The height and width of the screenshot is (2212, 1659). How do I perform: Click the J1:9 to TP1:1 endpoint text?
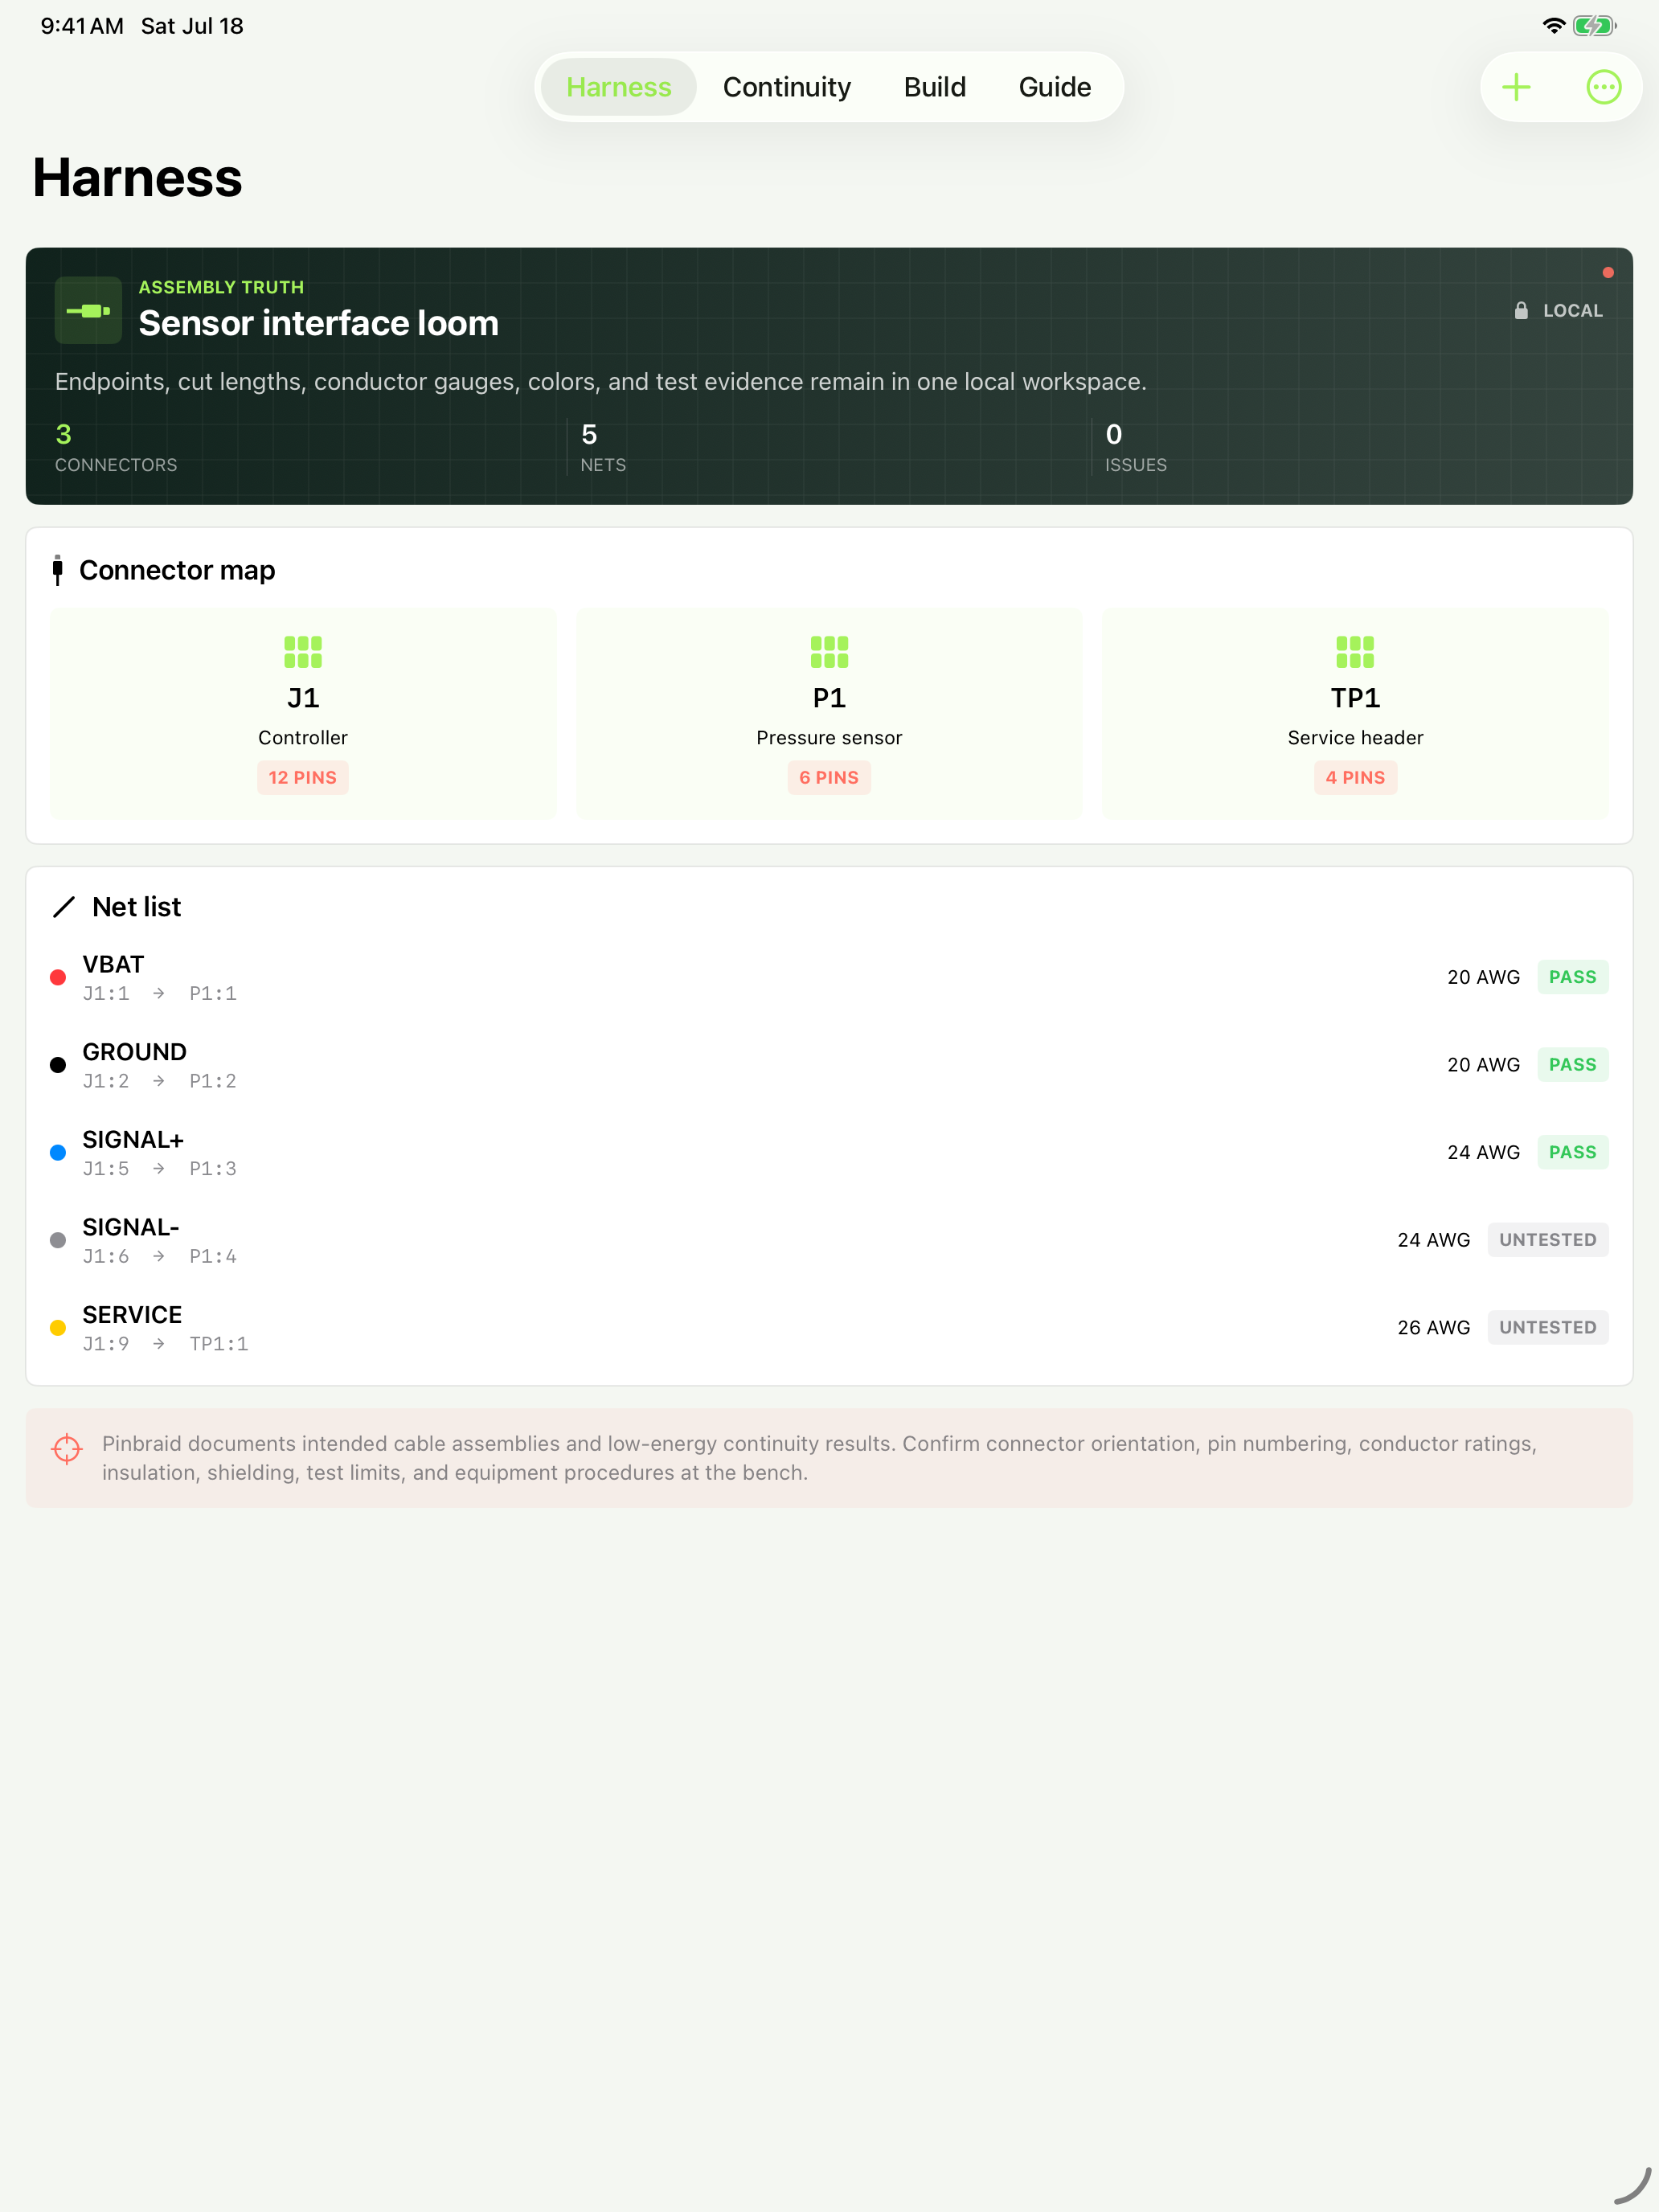165,1344
